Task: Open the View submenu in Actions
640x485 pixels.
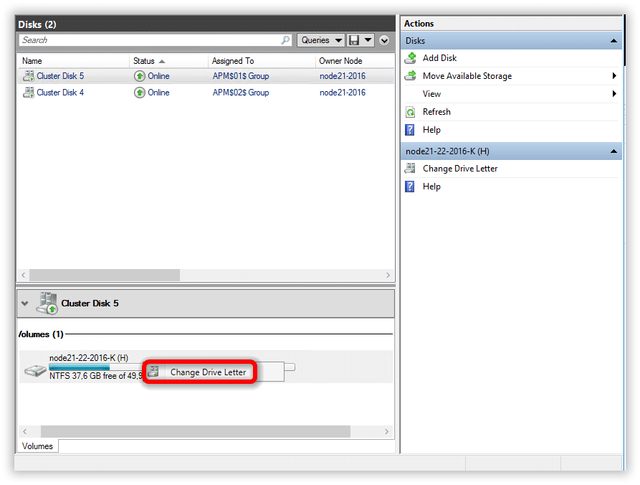Action: 432,94
